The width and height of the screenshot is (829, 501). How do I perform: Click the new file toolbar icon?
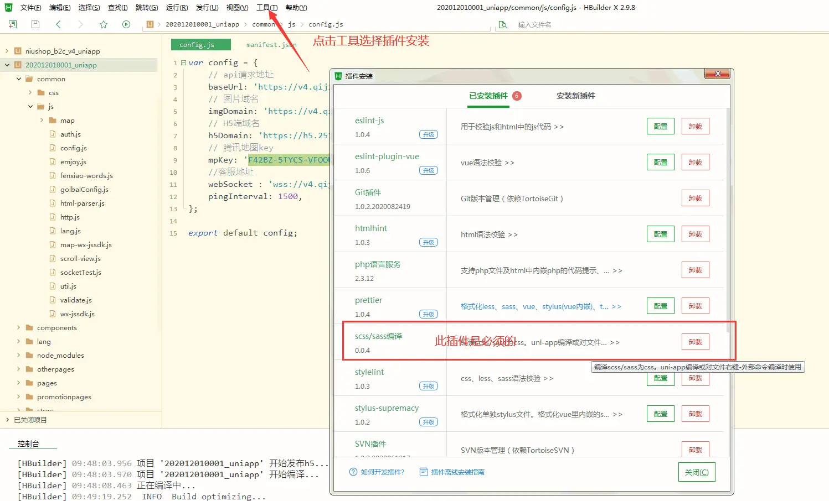coord(13,24)
